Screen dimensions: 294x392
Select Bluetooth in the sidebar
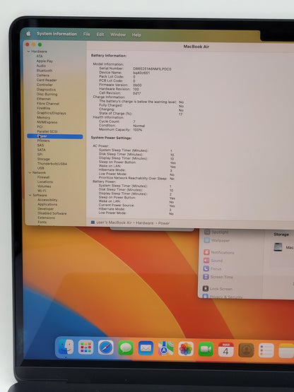pos(45,71)
